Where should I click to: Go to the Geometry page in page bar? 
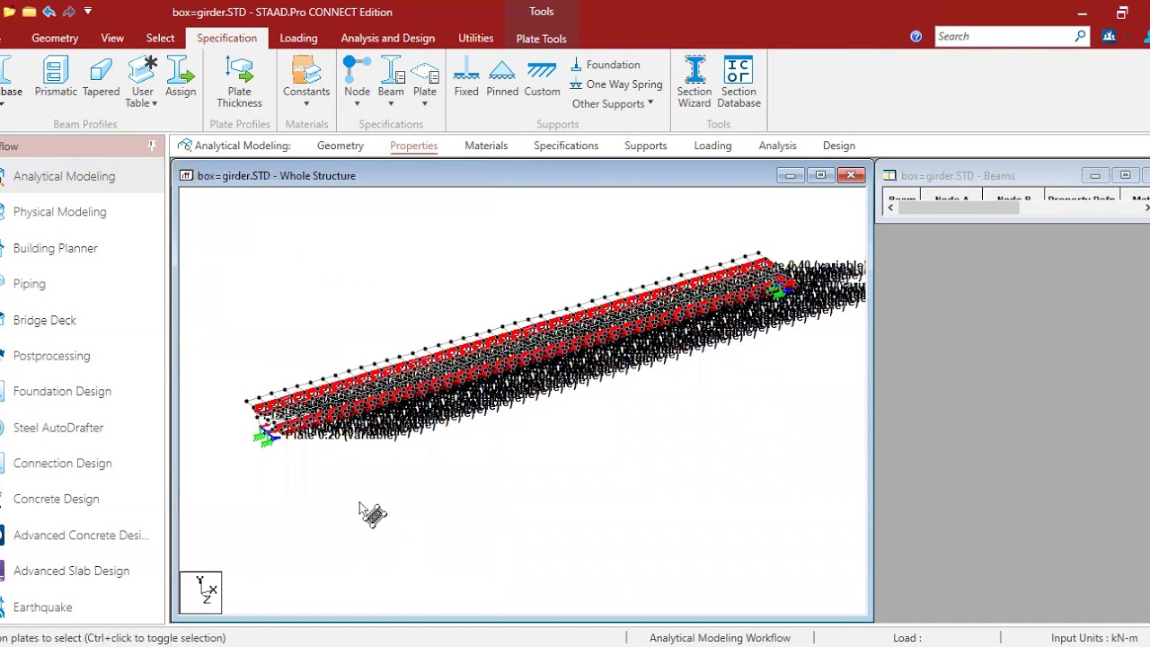[340, 146]
